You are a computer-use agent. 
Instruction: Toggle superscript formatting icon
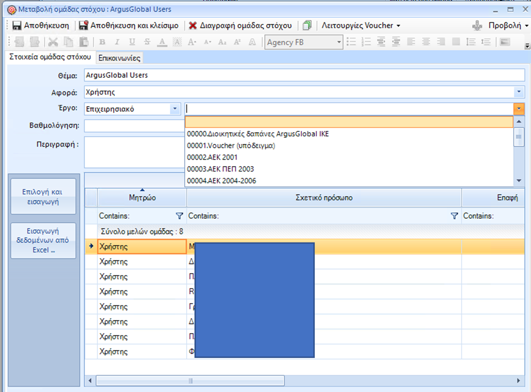pyautogui.click(x=237, y=42)
